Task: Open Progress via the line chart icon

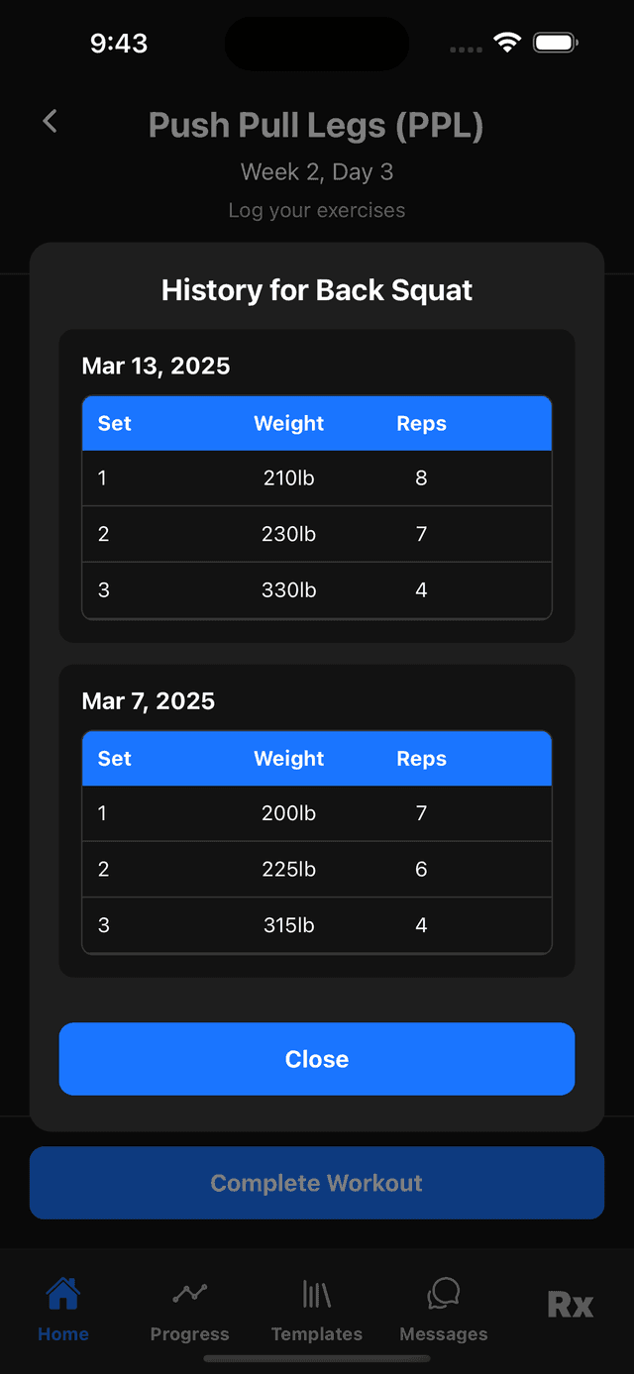Action: coord(189,1293)
